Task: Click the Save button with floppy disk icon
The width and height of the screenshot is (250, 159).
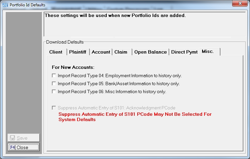Action: point(23,138)
